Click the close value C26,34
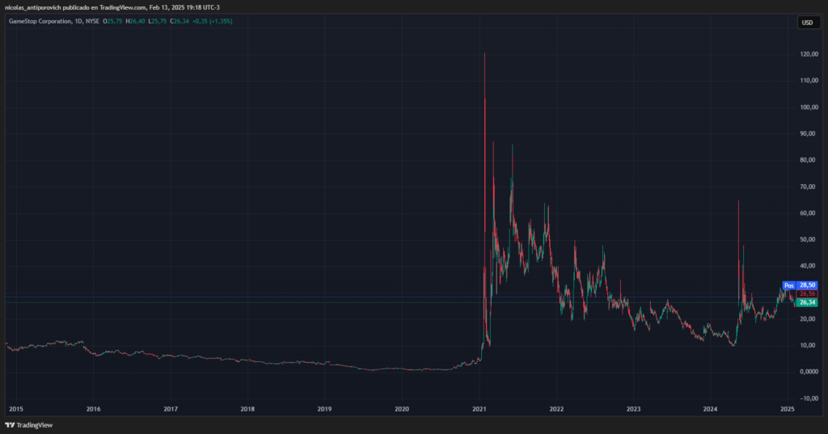The width and height of the screenshot is (828, 434). click(x=180, y=21)
